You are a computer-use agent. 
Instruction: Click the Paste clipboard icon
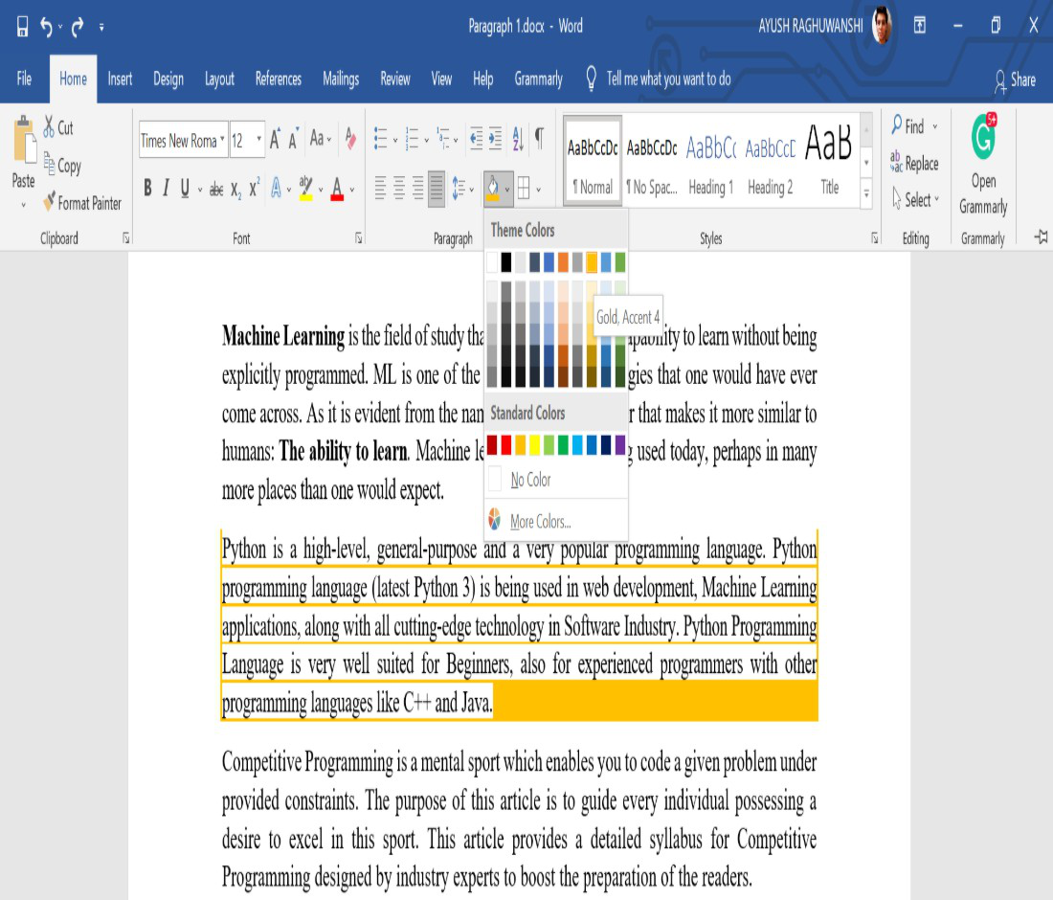coord(24,141)
